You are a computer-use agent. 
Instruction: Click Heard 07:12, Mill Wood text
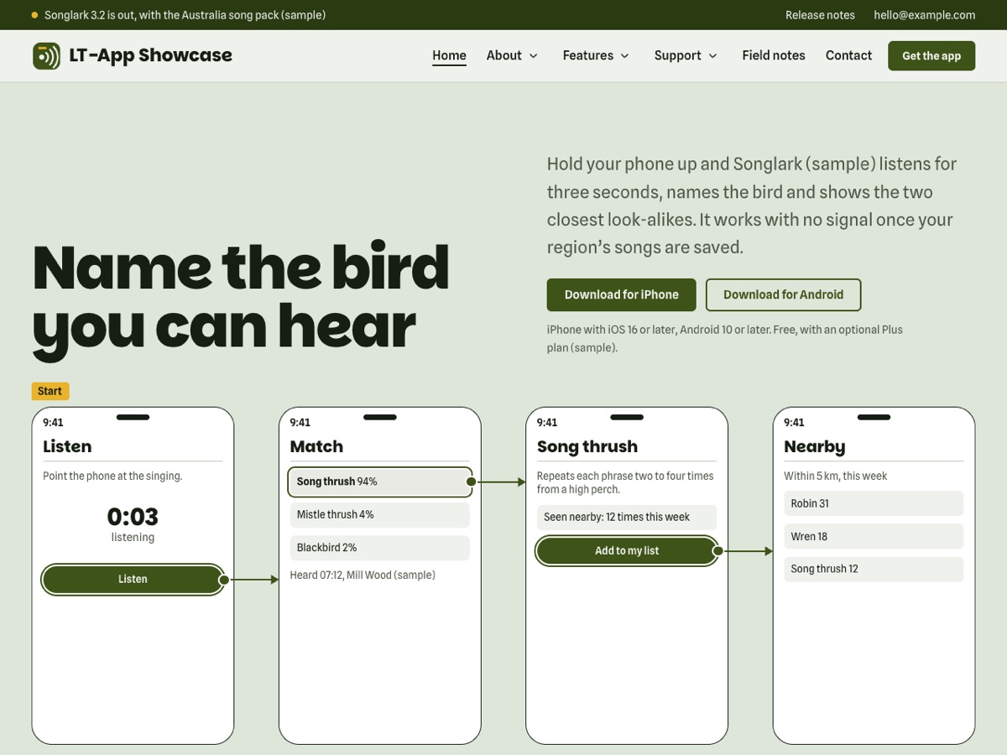point(363,575)
